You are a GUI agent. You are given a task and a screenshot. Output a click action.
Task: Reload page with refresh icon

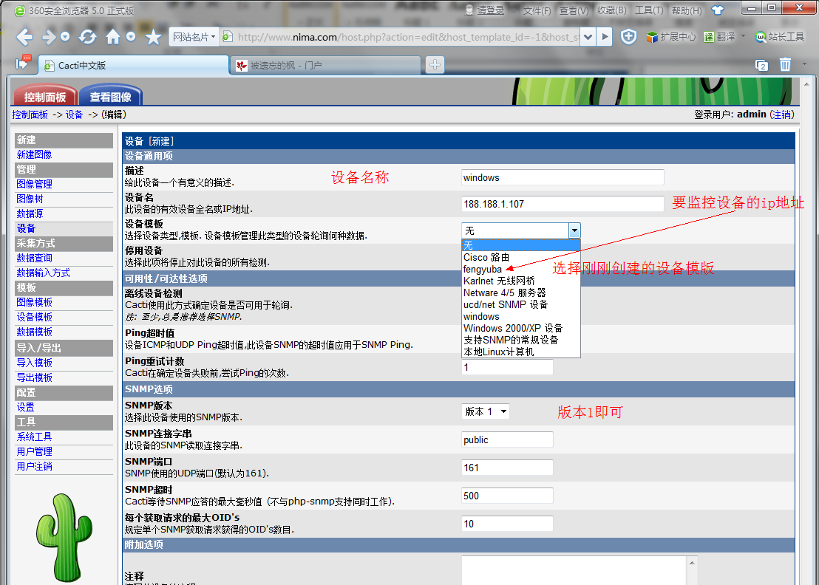tap(88, 37)
